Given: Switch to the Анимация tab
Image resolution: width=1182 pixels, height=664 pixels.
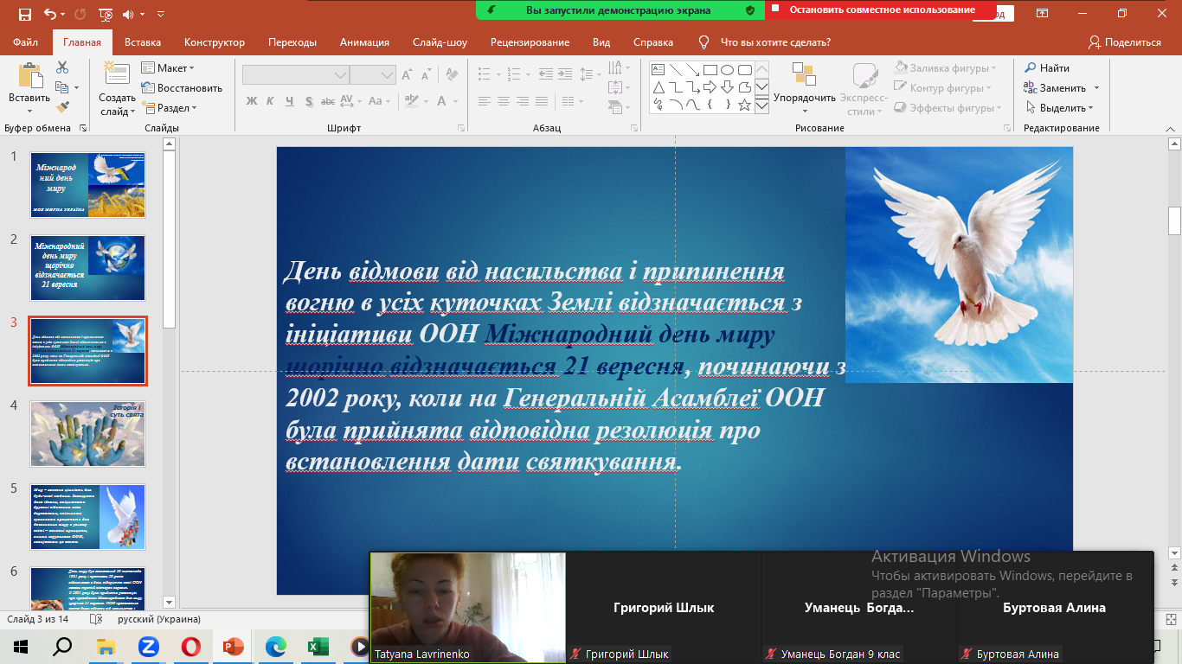Looking at the screenshot, I should point(364,42).
